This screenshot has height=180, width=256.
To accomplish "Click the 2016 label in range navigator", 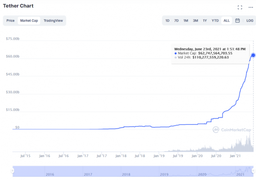I will [50, 174].
